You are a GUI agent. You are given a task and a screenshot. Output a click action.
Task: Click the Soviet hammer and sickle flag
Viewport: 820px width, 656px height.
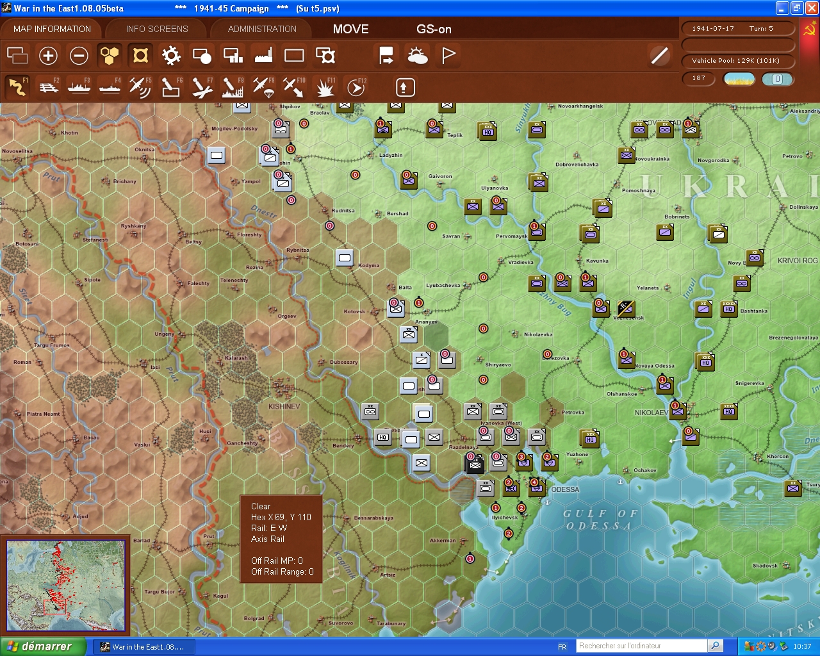click(x=809, y=29)
